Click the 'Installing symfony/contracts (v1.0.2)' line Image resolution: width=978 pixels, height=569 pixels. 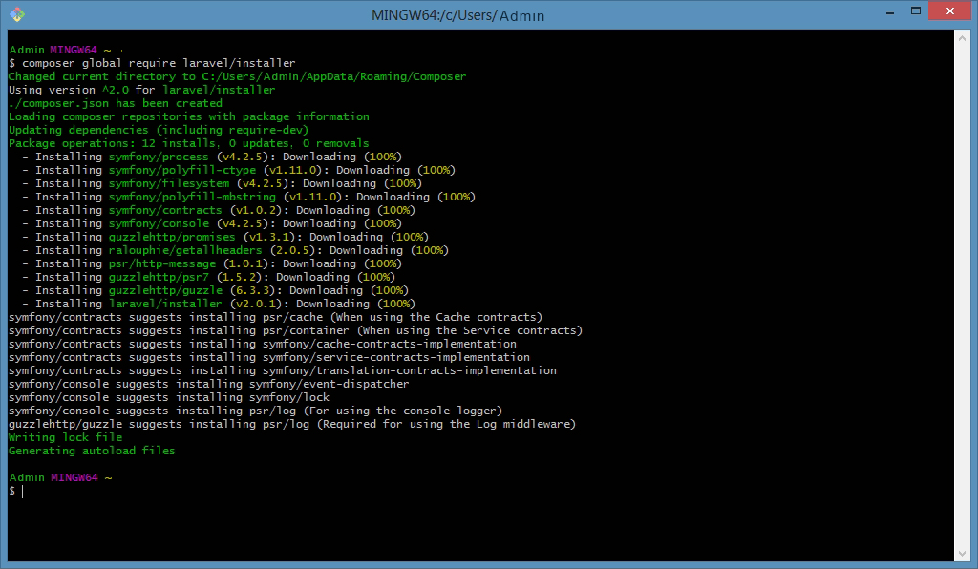[x=219, y=211]
